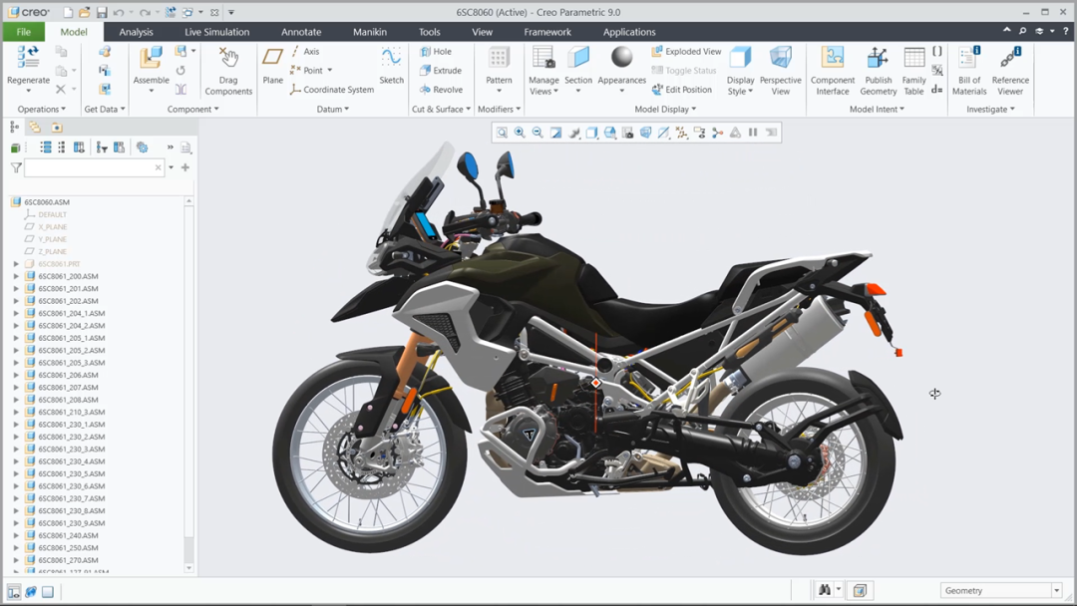The image size is (1077, 606).
Task: Select the Assemble tool
Action: [152, 58]
